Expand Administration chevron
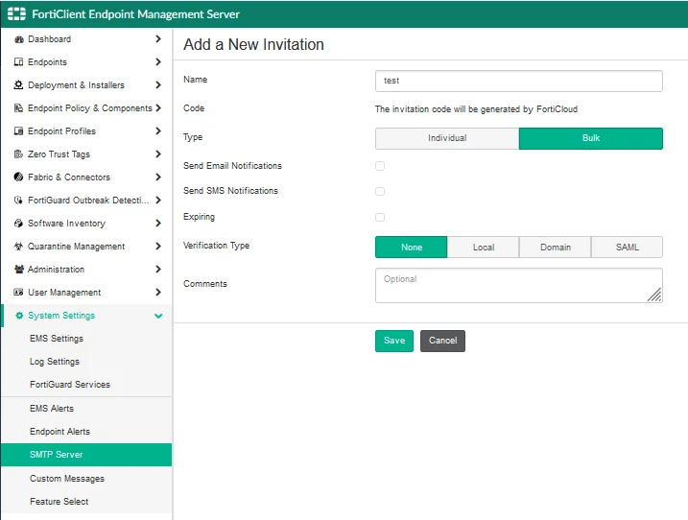 (158, 269)
